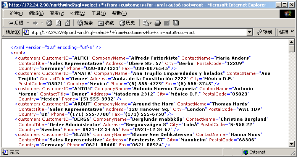The height and width of the screenshot is (157, 297).
Task: Collapse the root XML node minus sign
Action: point(7,53)
